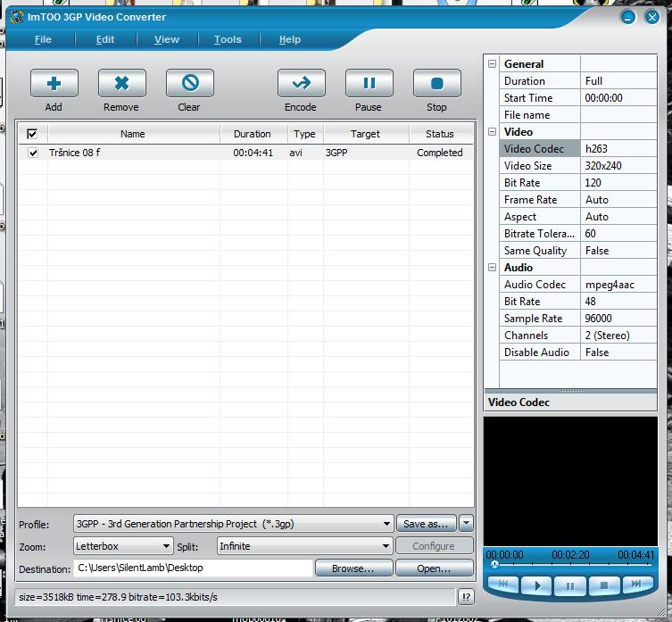Click the Video Codec value h263
This screenshot has height=622, width=672.
[618, 149]
